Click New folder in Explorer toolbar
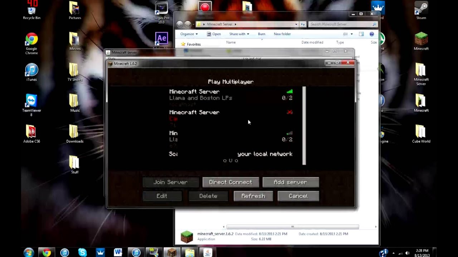Screen dimensions: 458x257 pyautogui.click(x=282, y=34)
